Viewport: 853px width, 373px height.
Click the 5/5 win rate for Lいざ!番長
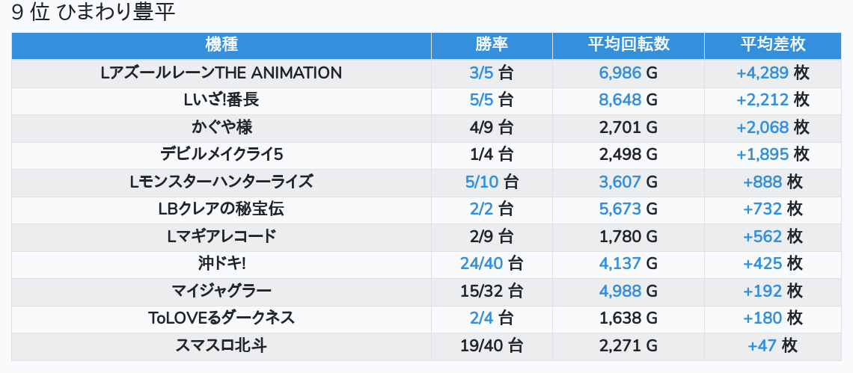pyautogui.click(x=482, y=100)
